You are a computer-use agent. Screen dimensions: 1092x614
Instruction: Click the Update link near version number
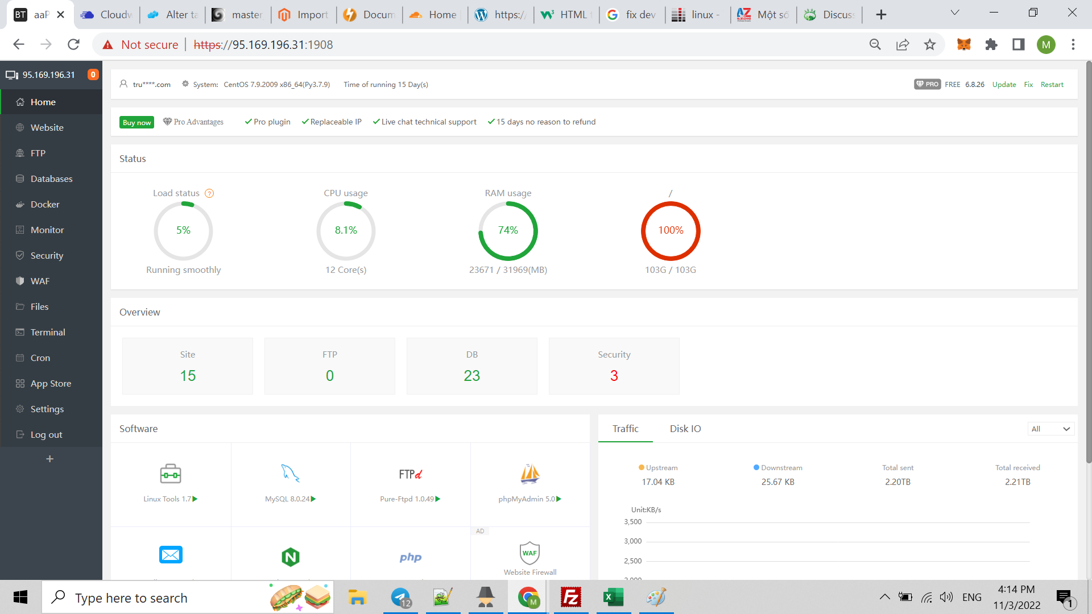tap(1004, 84)
